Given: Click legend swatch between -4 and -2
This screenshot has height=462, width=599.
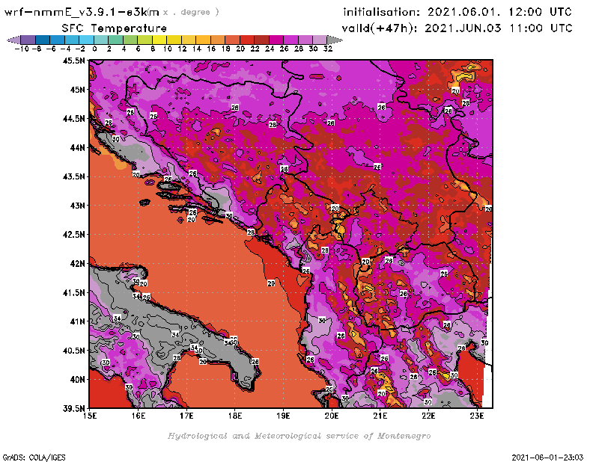Looking at the screenshot, I should (x=72, y=40).
